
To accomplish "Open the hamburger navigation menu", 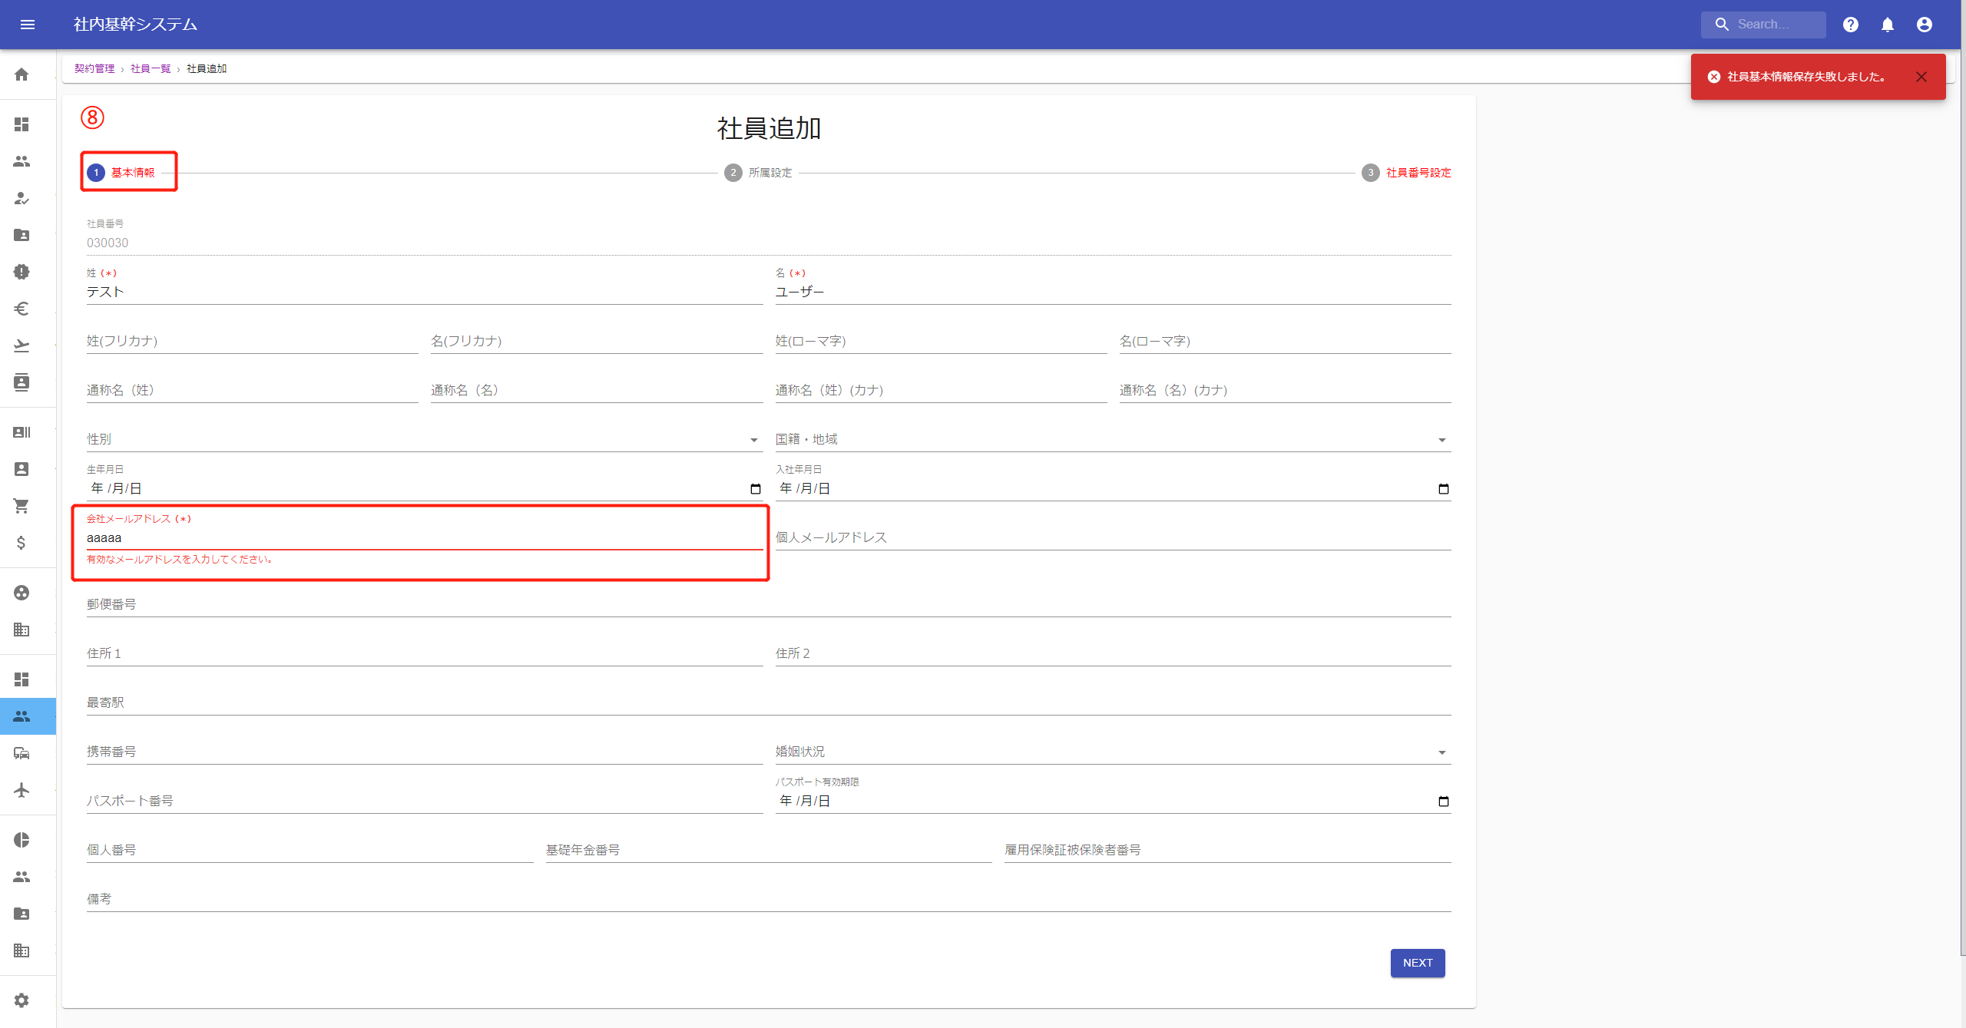I will [28, 25].
